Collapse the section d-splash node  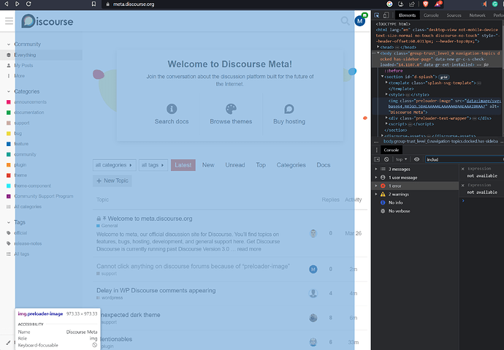pyautogui.click(x=382, y=77)
